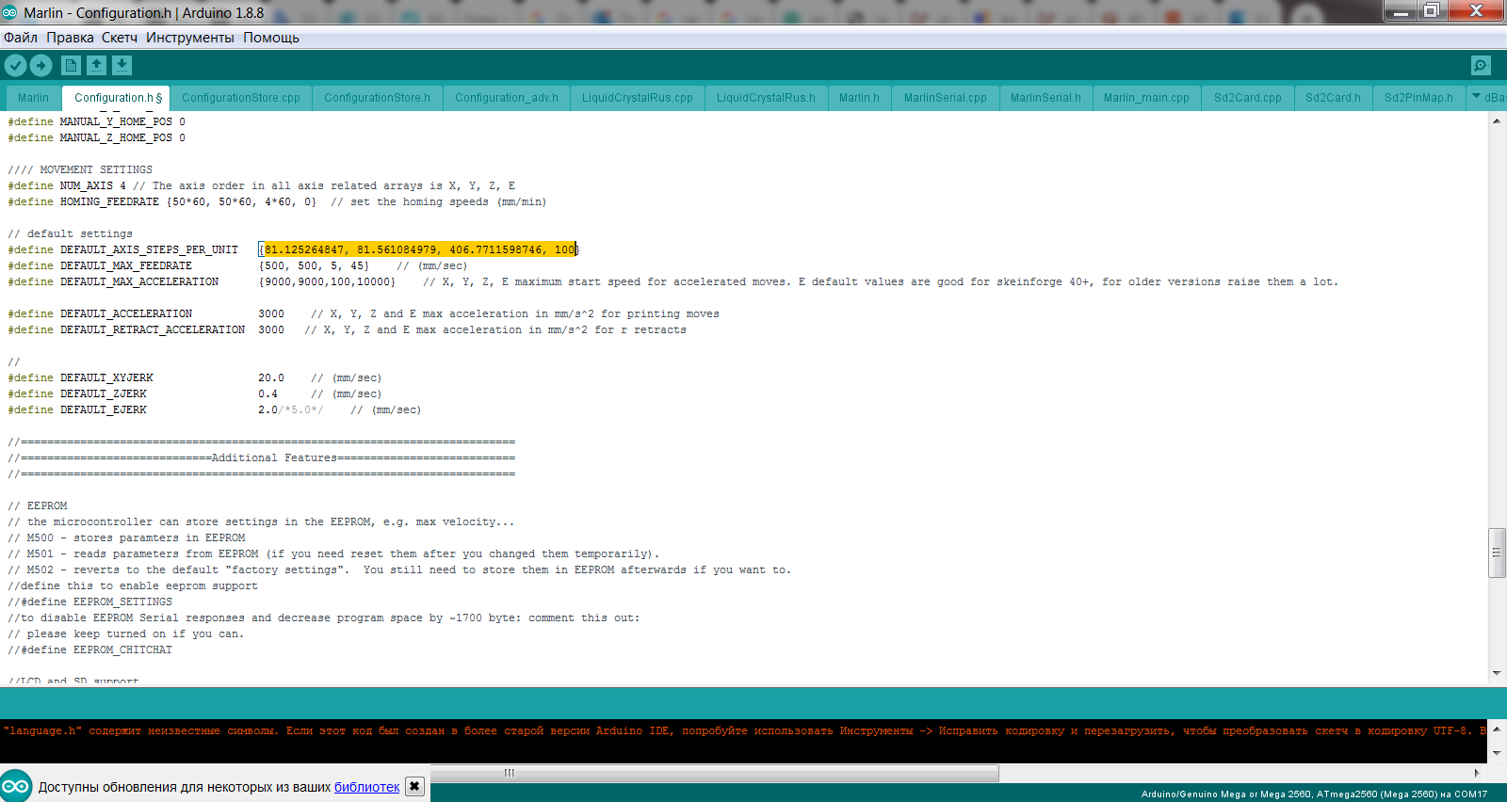Click the editor vertical scrollbar thumb
The width and height of the screenshot is (1507, 802).
(1497, 553)
